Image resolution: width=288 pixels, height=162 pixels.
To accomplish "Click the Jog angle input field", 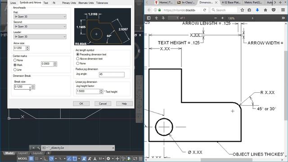I will click(112, 74).
